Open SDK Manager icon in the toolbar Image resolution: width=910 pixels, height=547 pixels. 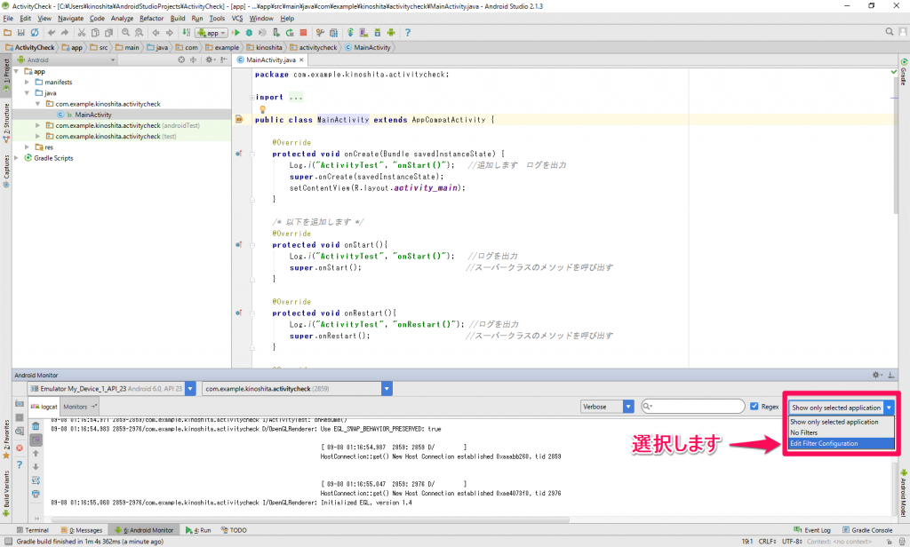[377, 32]
